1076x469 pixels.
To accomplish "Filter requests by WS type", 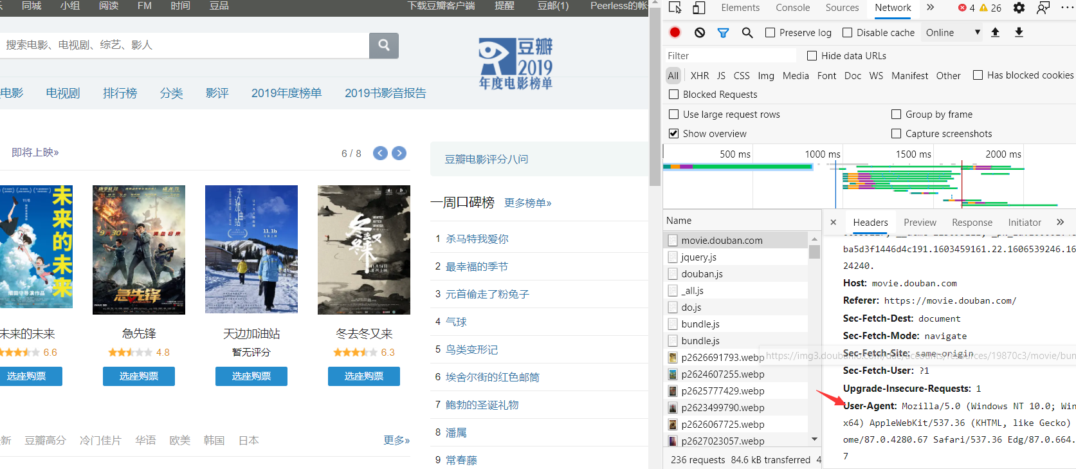I will coord(876,75).
